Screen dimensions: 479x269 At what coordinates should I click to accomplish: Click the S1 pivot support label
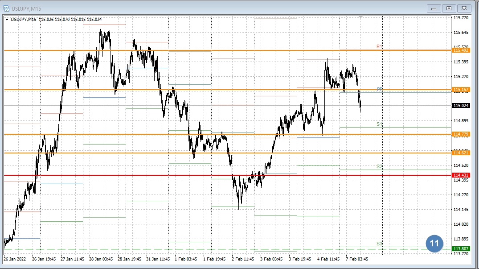click(379, 124)
